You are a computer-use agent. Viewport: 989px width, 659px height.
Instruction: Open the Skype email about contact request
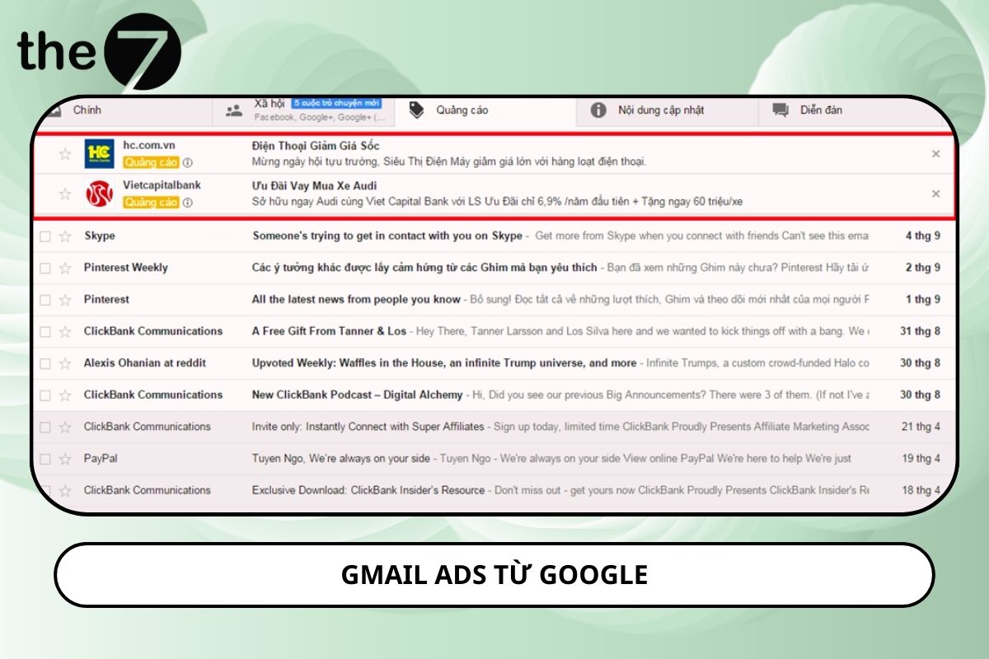(x=387, y=236)
